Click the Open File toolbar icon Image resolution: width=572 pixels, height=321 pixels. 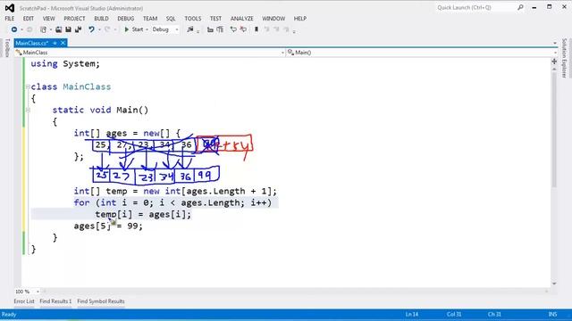58,29
